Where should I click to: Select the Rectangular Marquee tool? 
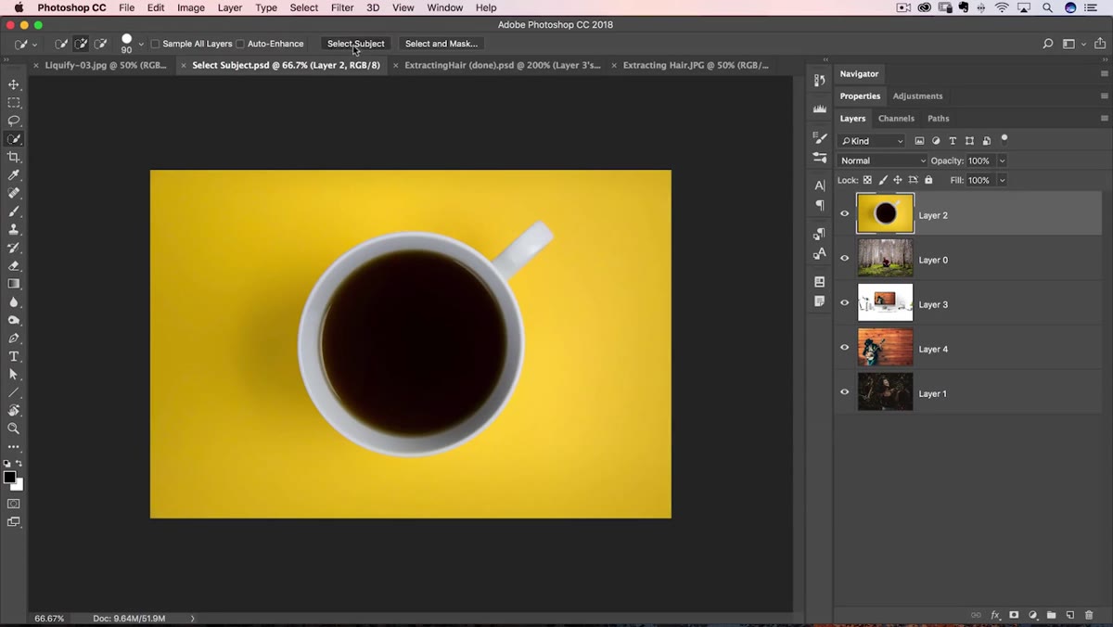14,103
